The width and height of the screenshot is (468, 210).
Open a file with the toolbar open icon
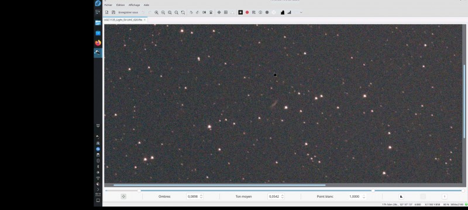[x=107, y=12]
